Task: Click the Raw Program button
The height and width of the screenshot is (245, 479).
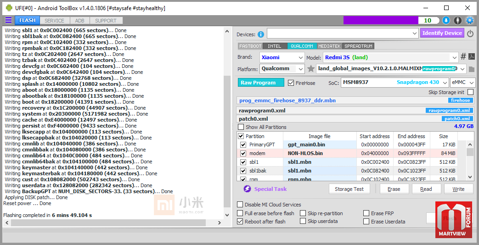Action: pyautogui.click(x=261, y=83)
